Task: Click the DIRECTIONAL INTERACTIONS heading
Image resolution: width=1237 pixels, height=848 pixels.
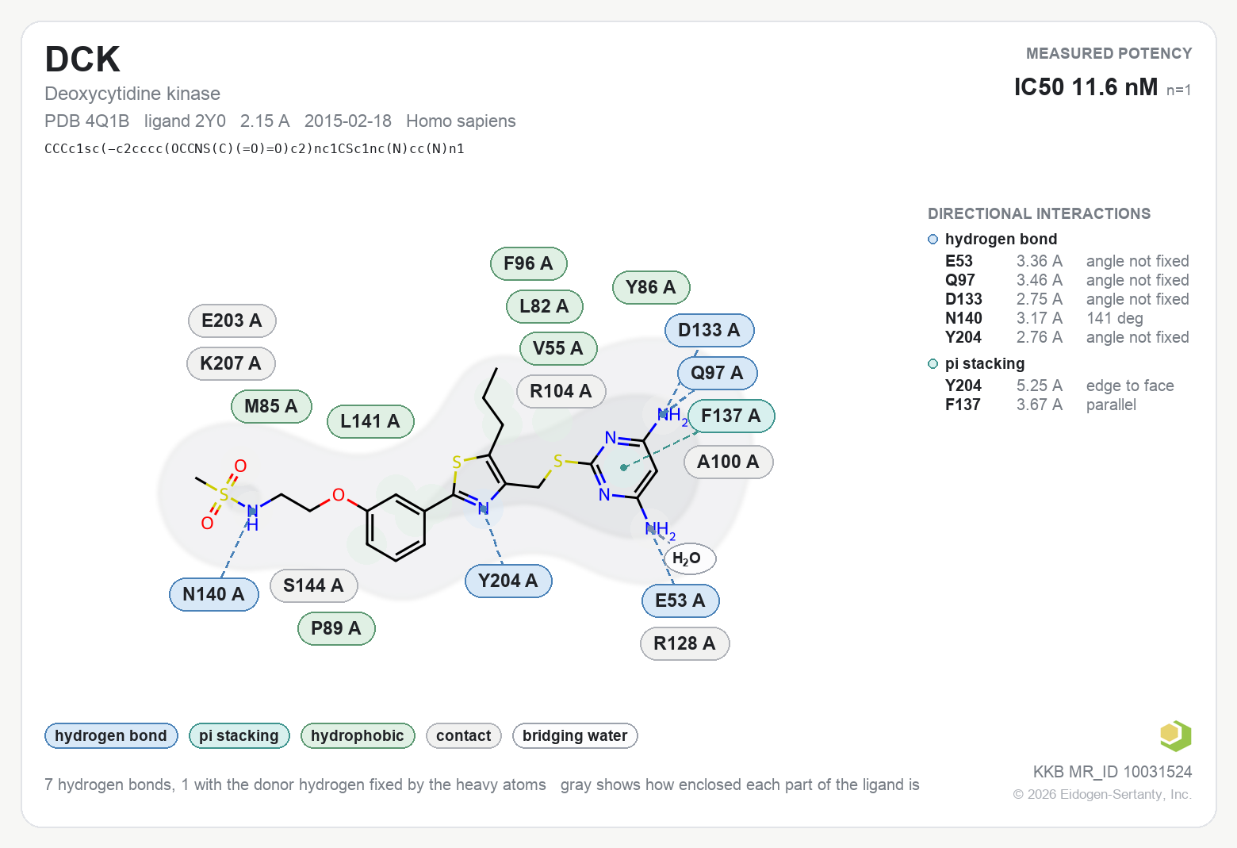Action: pyautogui.click(x=1039, y=213)
